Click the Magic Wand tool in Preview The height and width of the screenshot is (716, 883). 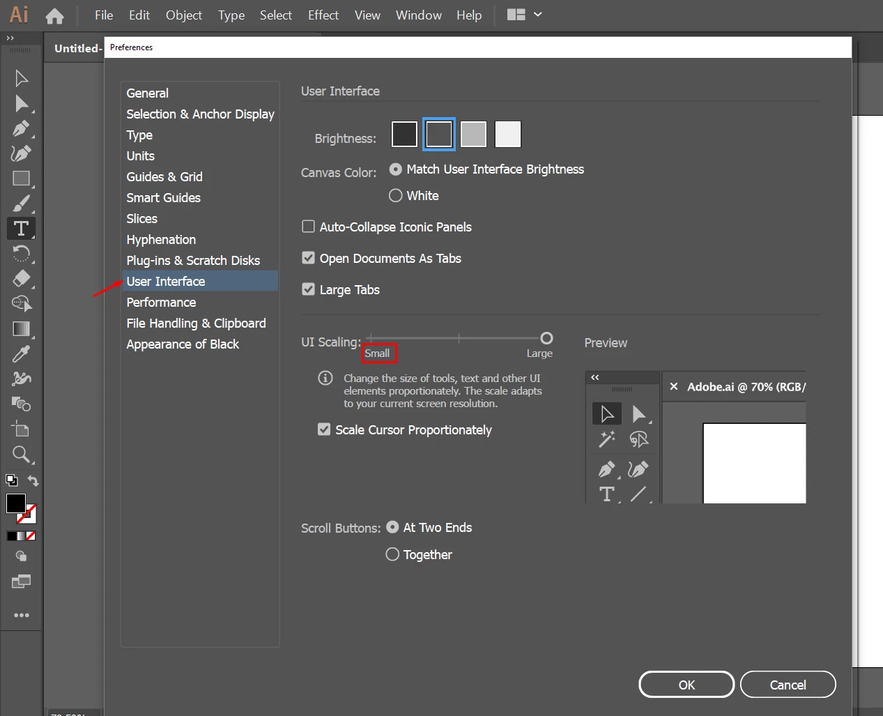(x=607, y=439)
